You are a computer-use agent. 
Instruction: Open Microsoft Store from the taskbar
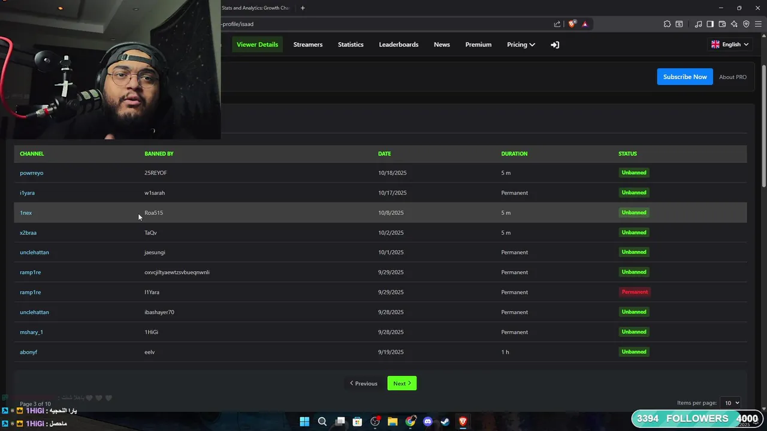pyautogui.click(x=358, y=421)
